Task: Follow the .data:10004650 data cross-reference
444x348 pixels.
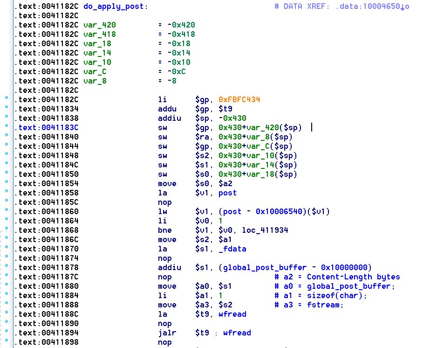Action: click(x=372, y=7)
